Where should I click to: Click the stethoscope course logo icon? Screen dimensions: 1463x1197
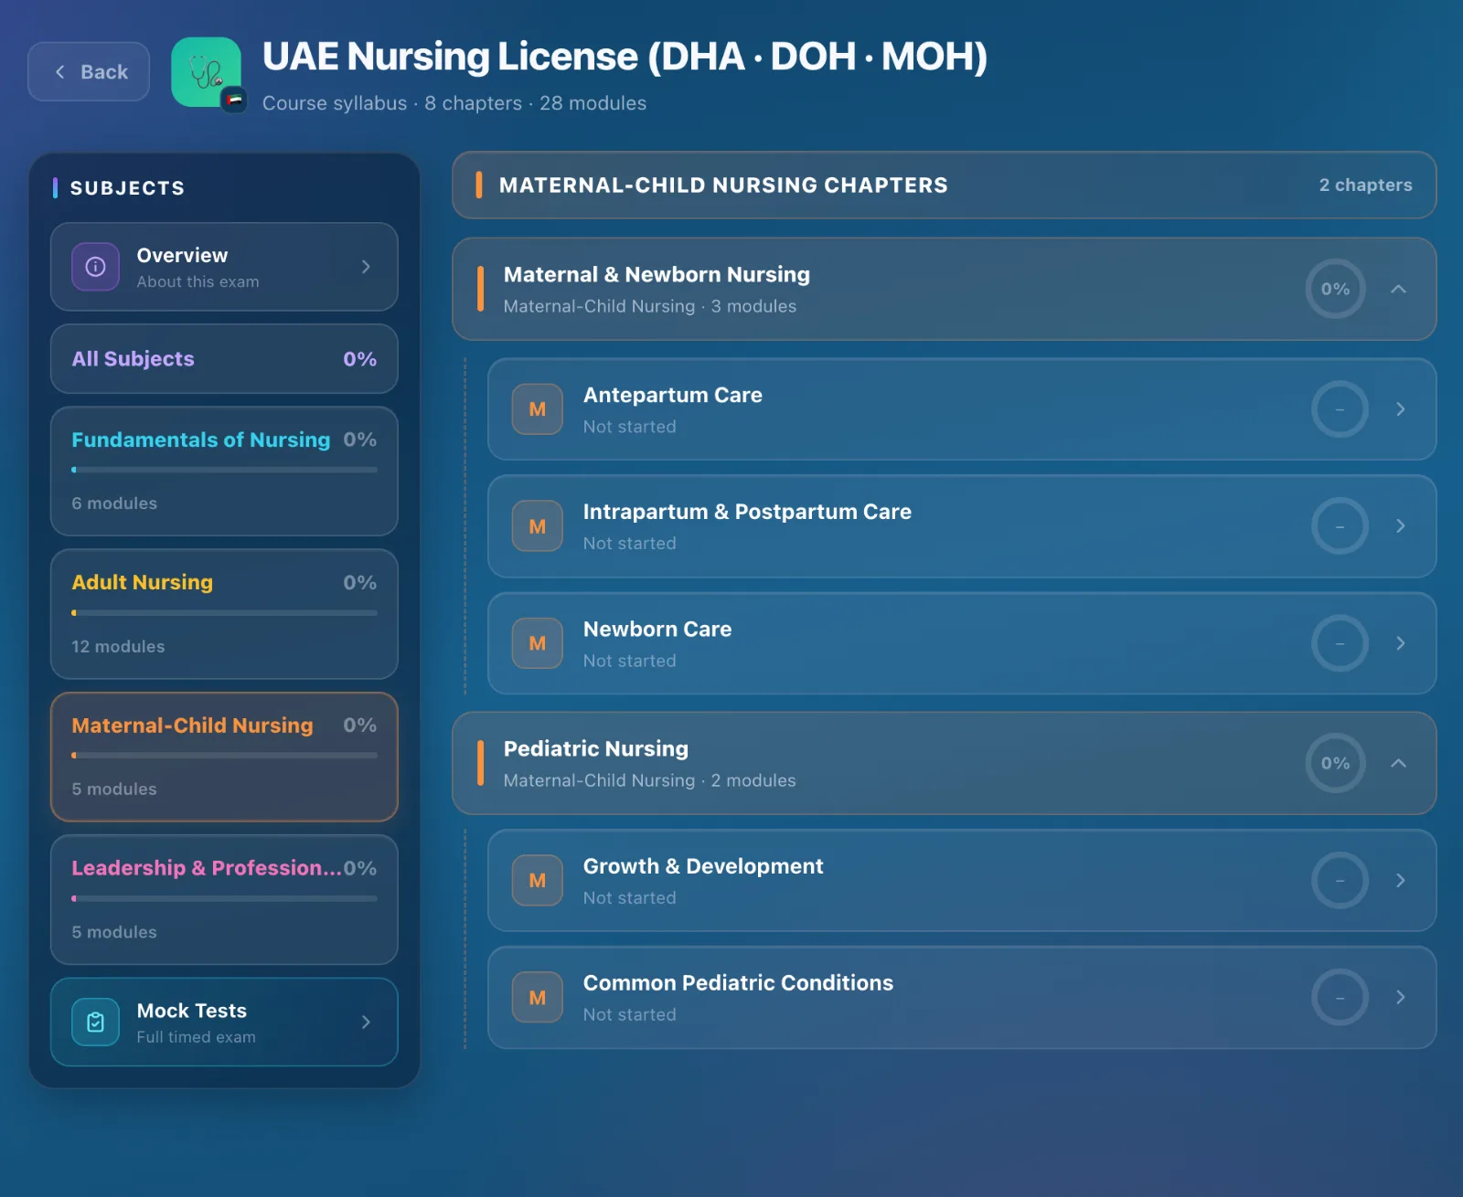207,72
